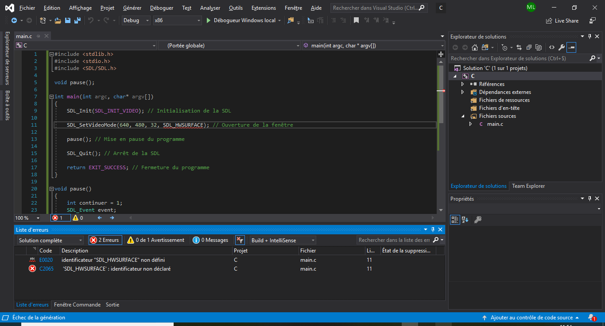Collapse the Fichiers sources folder
The height and width of the screenshot is (326, 605).
click(463, 116)
